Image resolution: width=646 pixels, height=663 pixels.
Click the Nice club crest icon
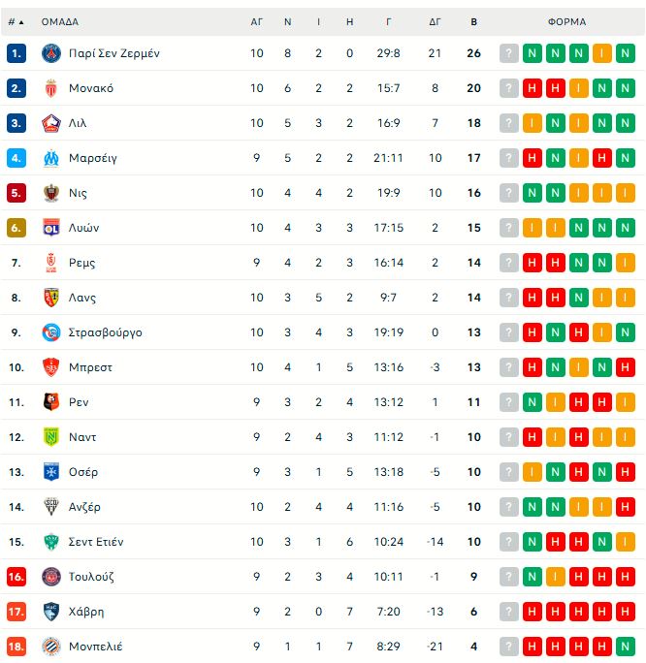click(51, 193)
